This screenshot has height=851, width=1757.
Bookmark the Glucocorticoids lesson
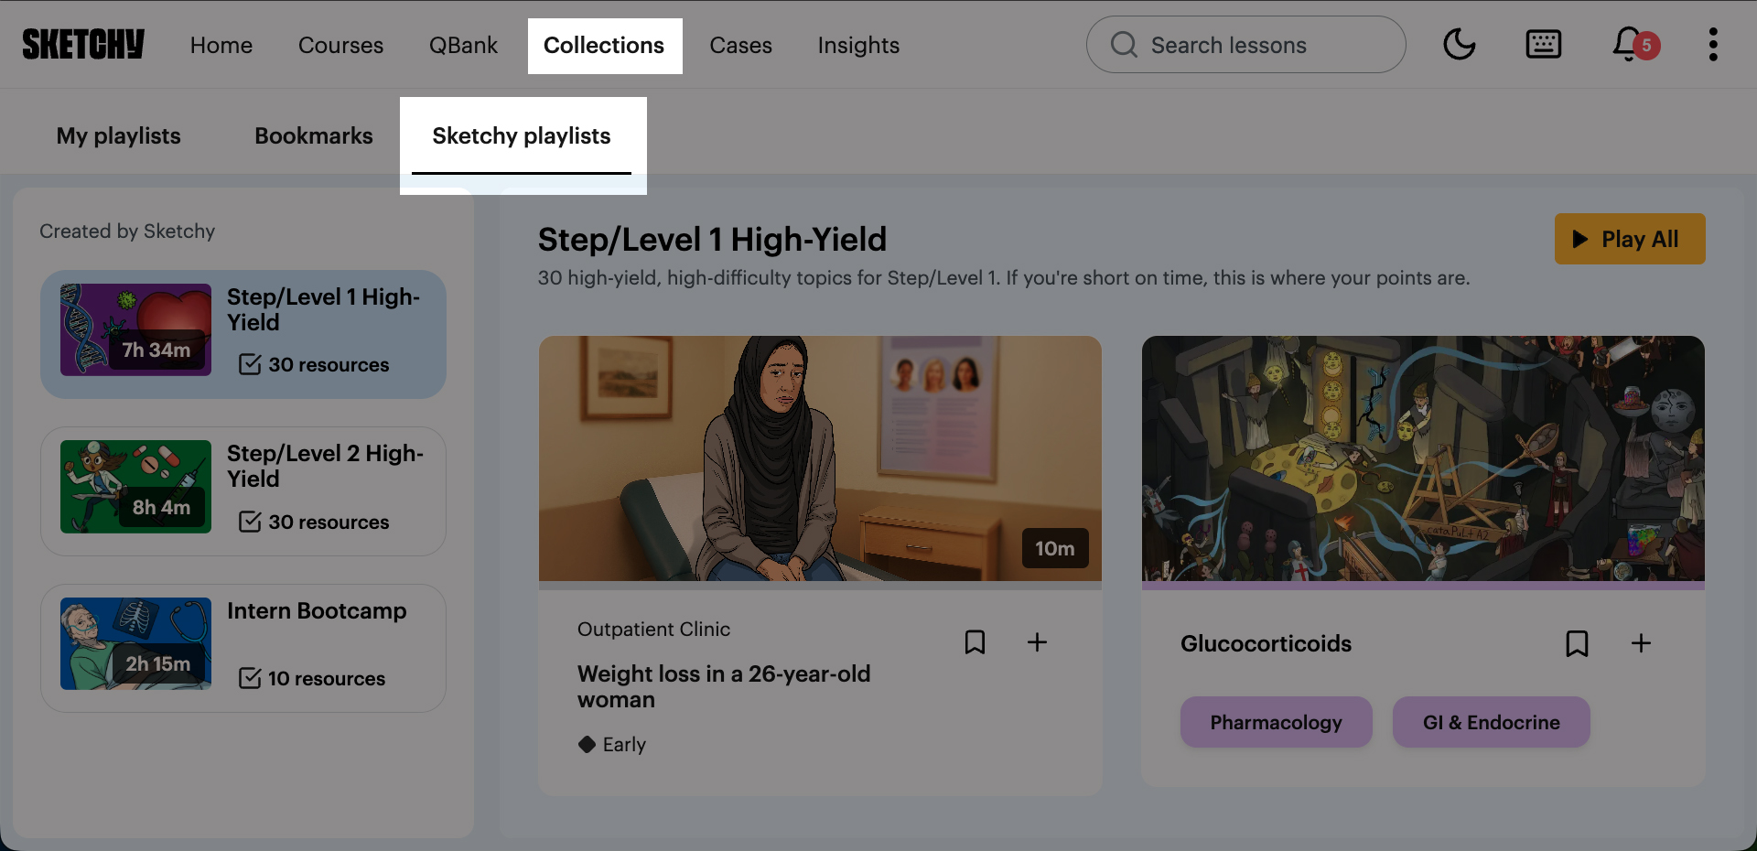point(1577,643)
